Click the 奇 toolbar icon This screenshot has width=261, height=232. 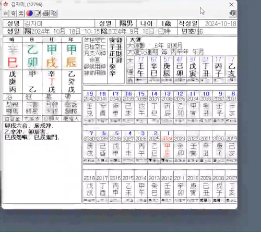14,14
